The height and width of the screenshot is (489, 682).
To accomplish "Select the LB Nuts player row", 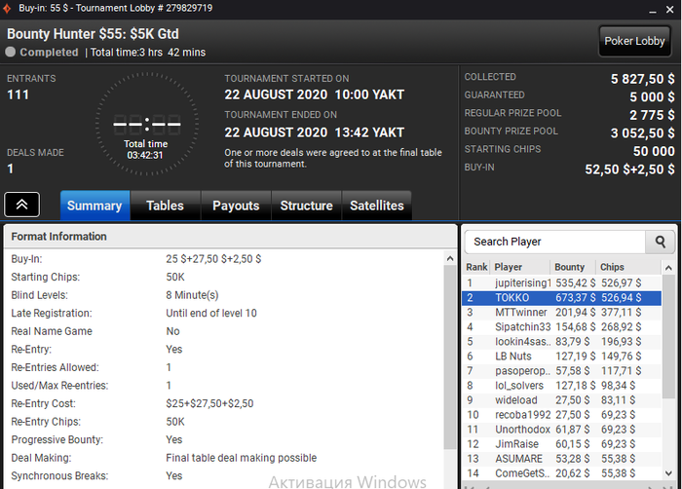I will pyautogui.click(x=562, y=357).
